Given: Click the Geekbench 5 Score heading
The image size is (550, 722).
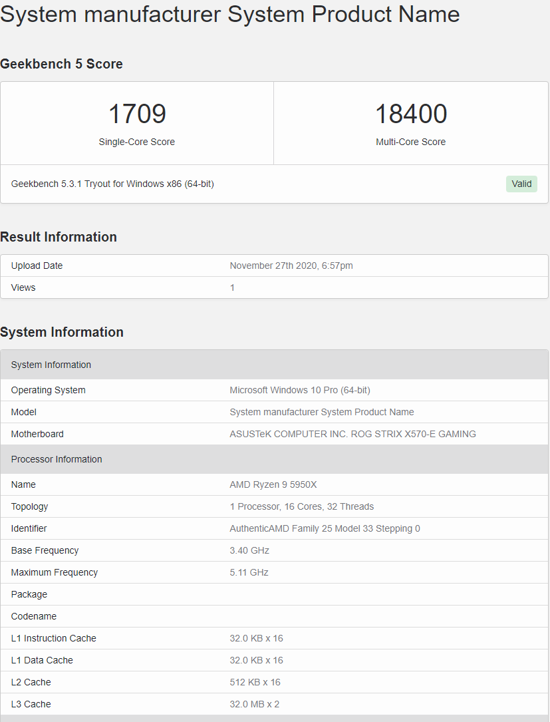Looking at the screenshot, I should coord(61,63).
